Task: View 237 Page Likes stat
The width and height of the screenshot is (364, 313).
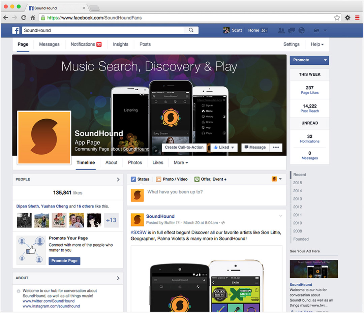Action: [x=310, y=90]
